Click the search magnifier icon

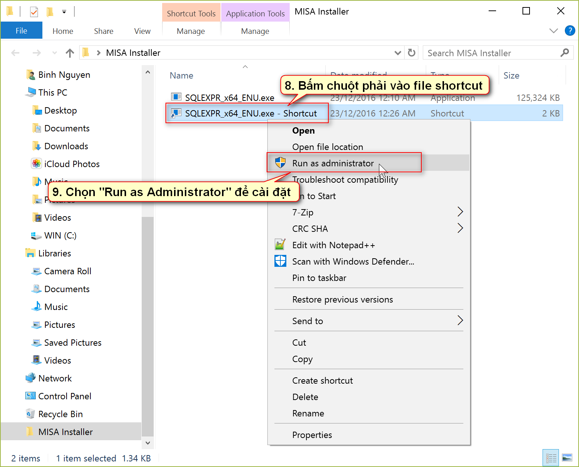[564, 53]
